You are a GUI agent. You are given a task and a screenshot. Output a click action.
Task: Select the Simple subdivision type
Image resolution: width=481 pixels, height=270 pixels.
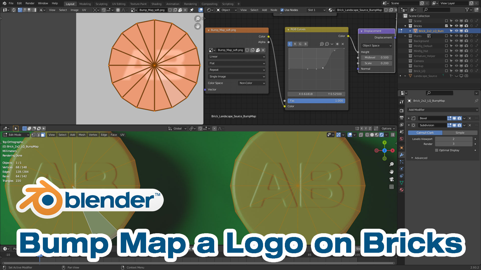(x=460, y=133)
